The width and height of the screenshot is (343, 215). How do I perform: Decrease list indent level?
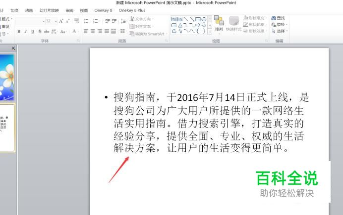pos(107,21)
